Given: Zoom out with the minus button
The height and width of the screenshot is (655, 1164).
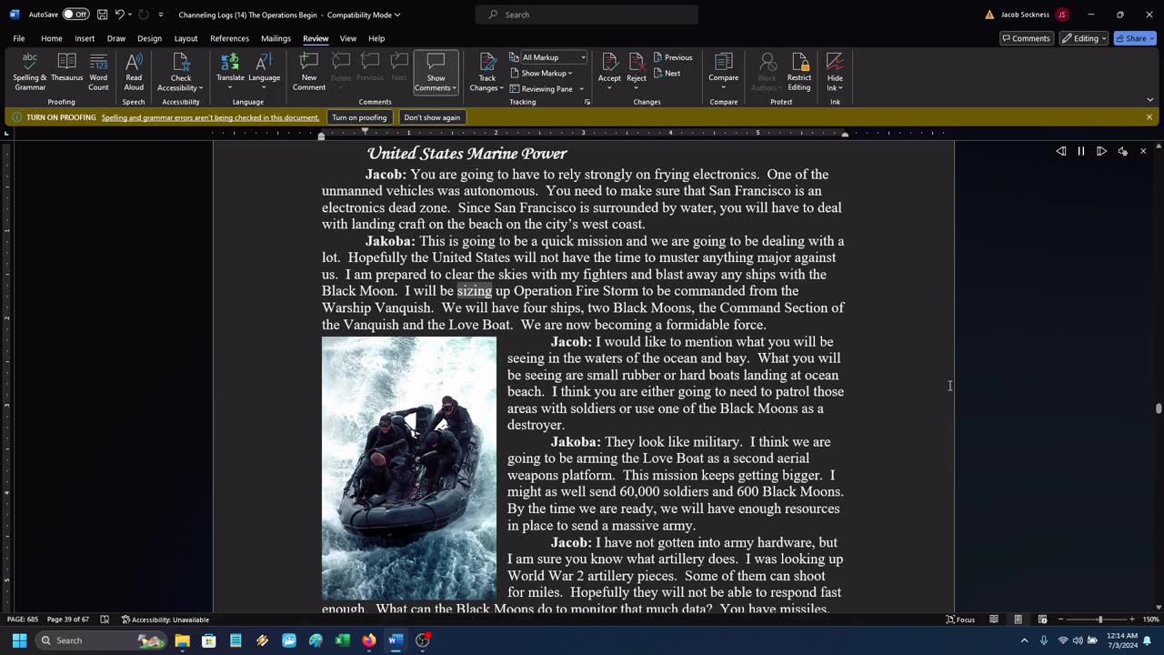Looking at the screenshot, I should pos(1060,620).
